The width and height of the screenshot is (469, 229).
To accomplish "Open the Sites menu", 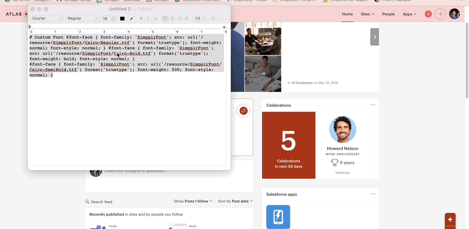I will (x=367, y=14).
